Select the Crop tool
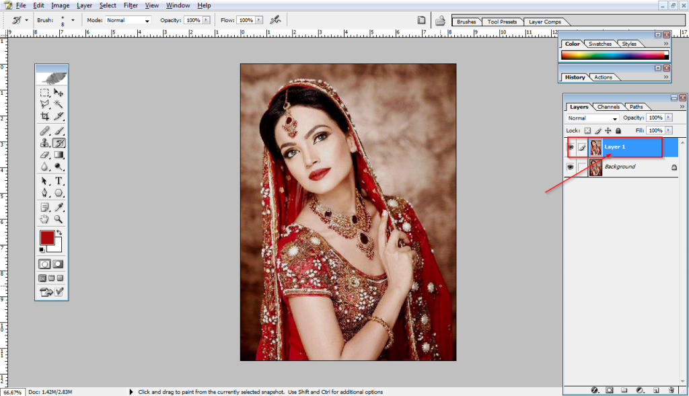The width and height of the screenshot is (689, 396). pyautogui.click(x=44, y=116)
